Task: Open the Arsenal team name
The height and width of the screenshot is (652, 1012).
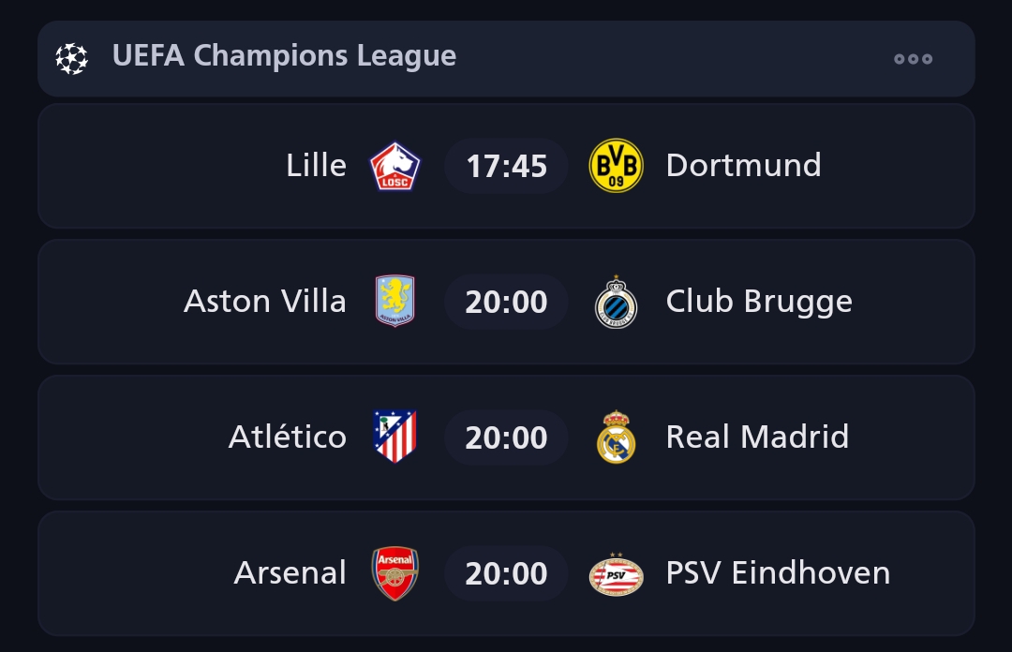Action: (x=290, y=573)
